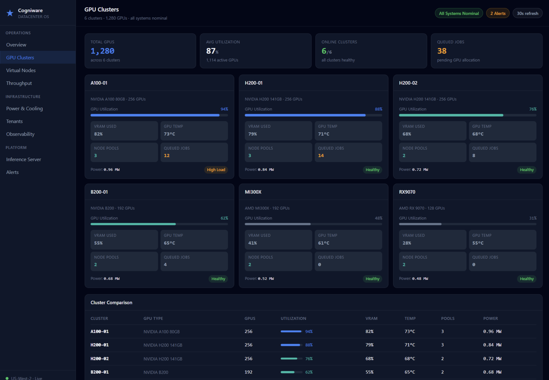This screenshot has height=380, width=549.
Task: Click the 94% utilization bar in table
Action: (292, 332)
